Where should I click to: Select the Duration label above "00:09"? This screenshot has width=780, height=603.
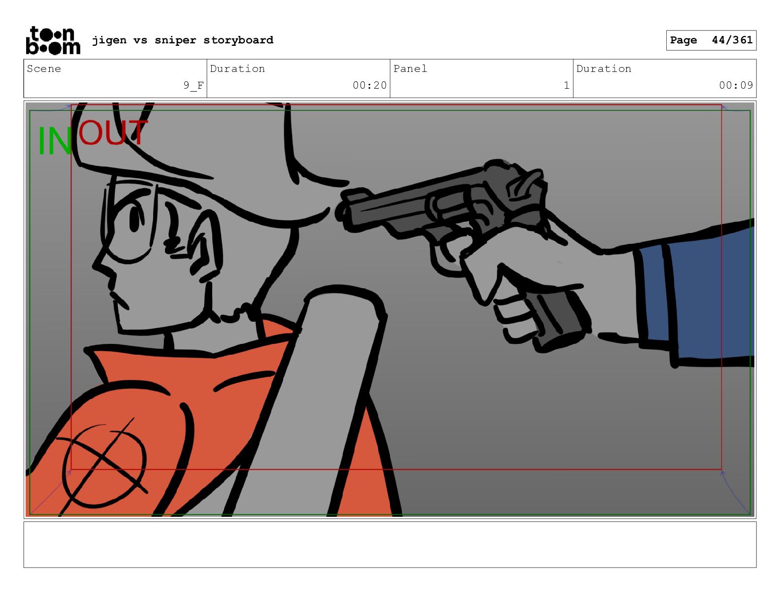point(604,68)
